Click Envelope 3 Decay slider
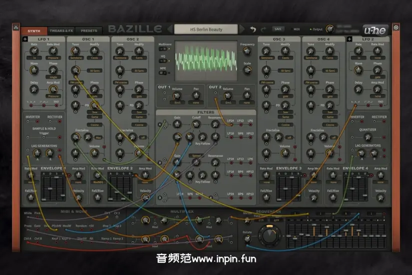The image size is (412, 275). [x=286, y=189]
